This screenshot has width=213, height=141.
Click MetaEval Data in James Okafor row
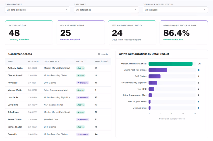51,120
